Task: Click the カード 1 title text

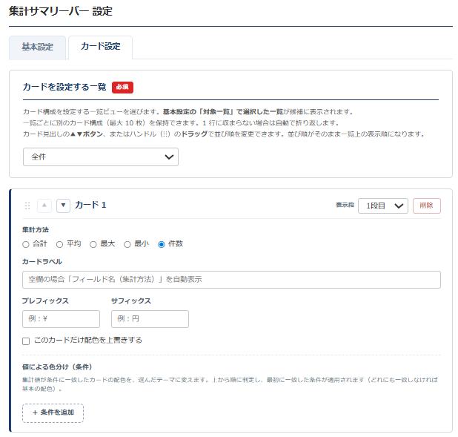Action: point(90,205)
